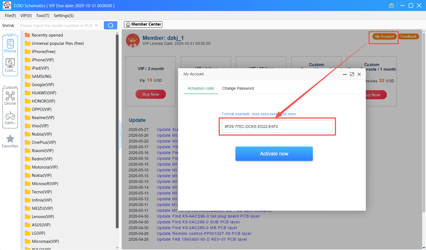Select the Phone category icon

(10, 46)
